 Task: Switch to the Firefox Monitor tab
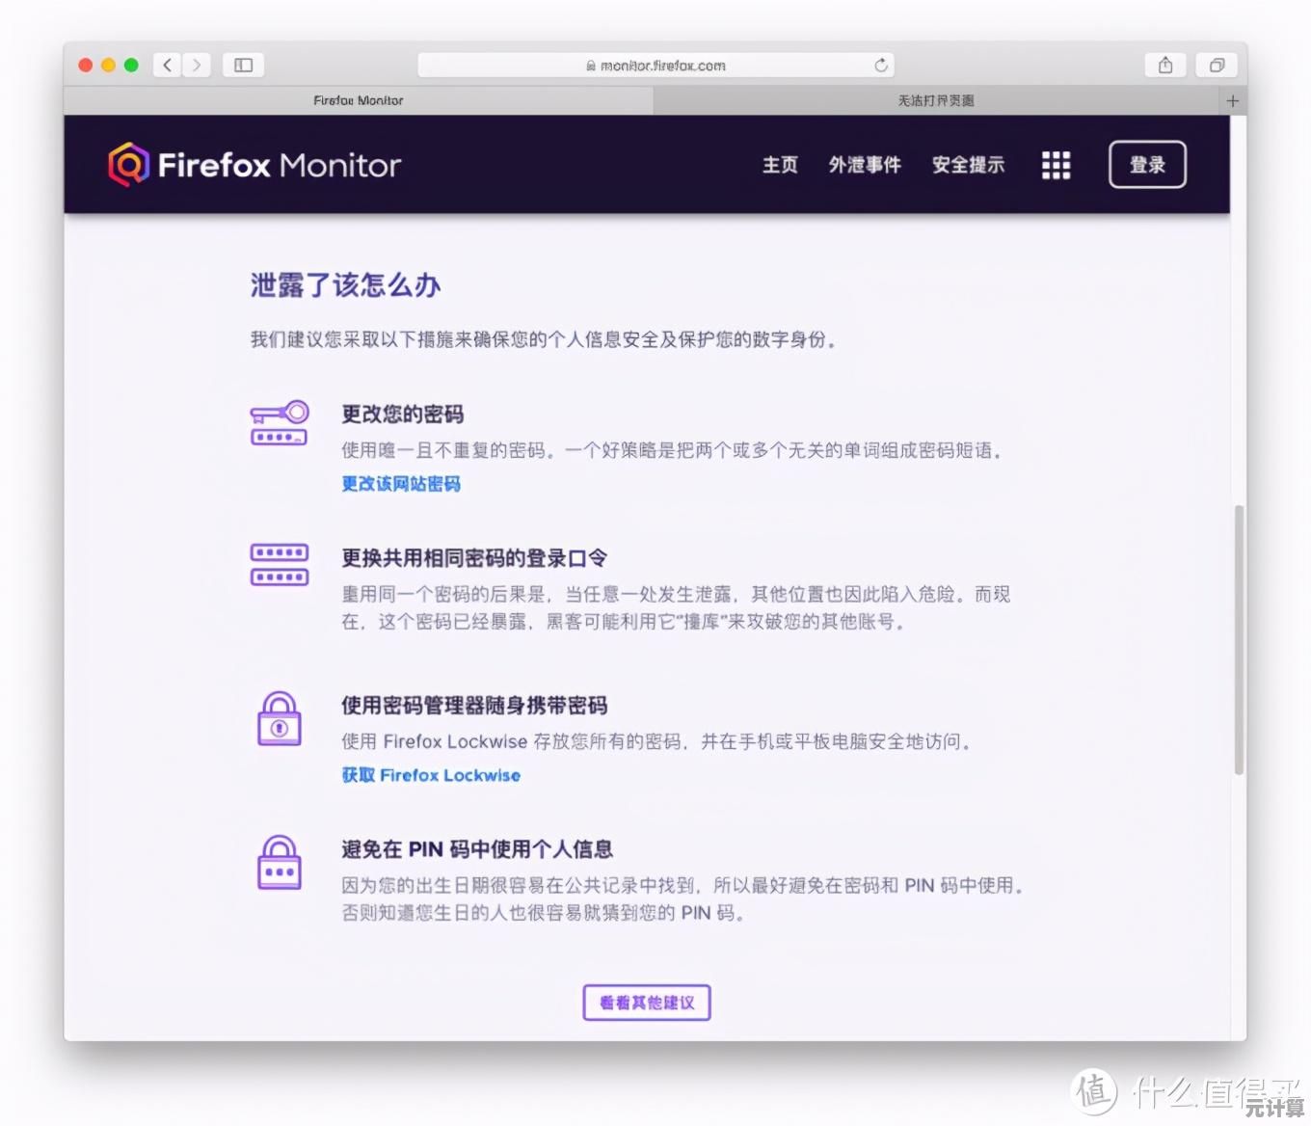tap(358, 100)
